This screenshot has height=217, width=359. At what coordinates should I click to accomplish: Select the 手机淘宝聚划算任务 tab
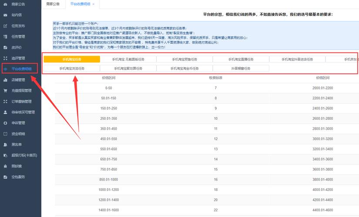(128, 68)
